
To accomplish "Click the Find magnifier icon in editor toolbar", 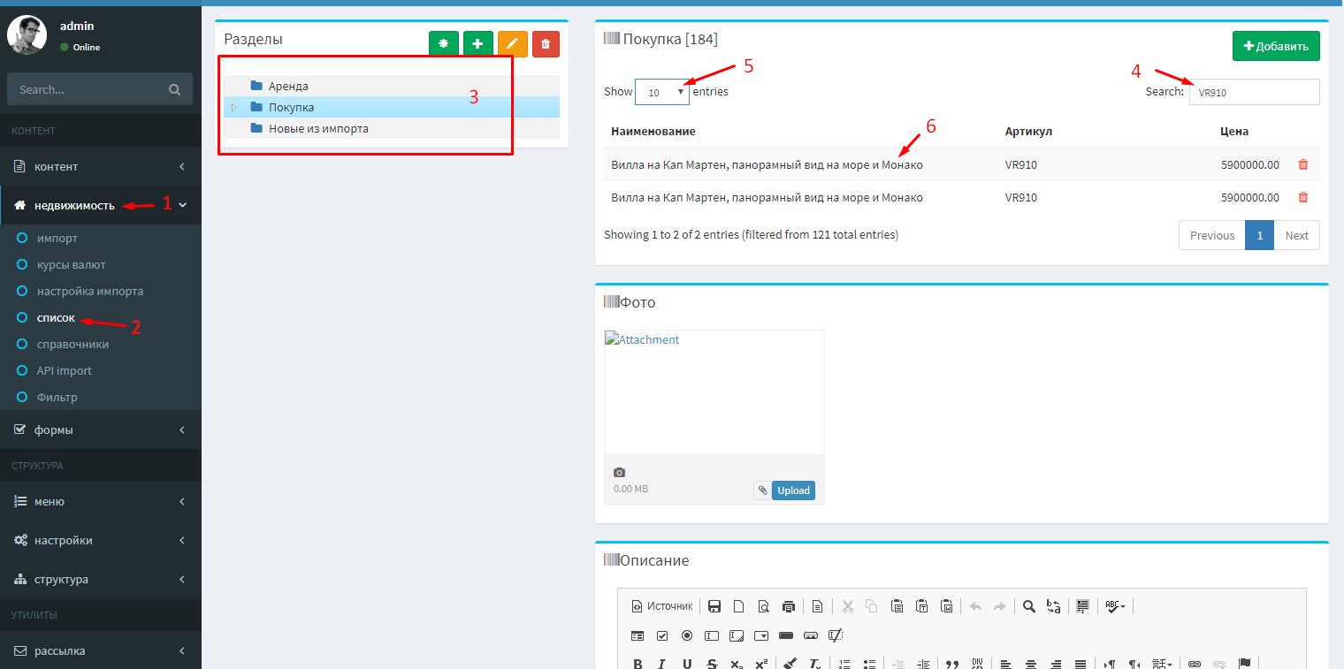I will click(x=1028, y=606).
